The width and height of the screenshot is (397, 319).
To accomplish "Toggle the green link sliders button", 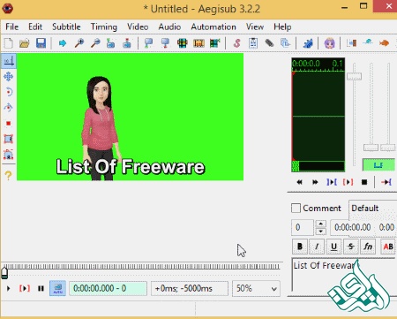I will [378, 165].
